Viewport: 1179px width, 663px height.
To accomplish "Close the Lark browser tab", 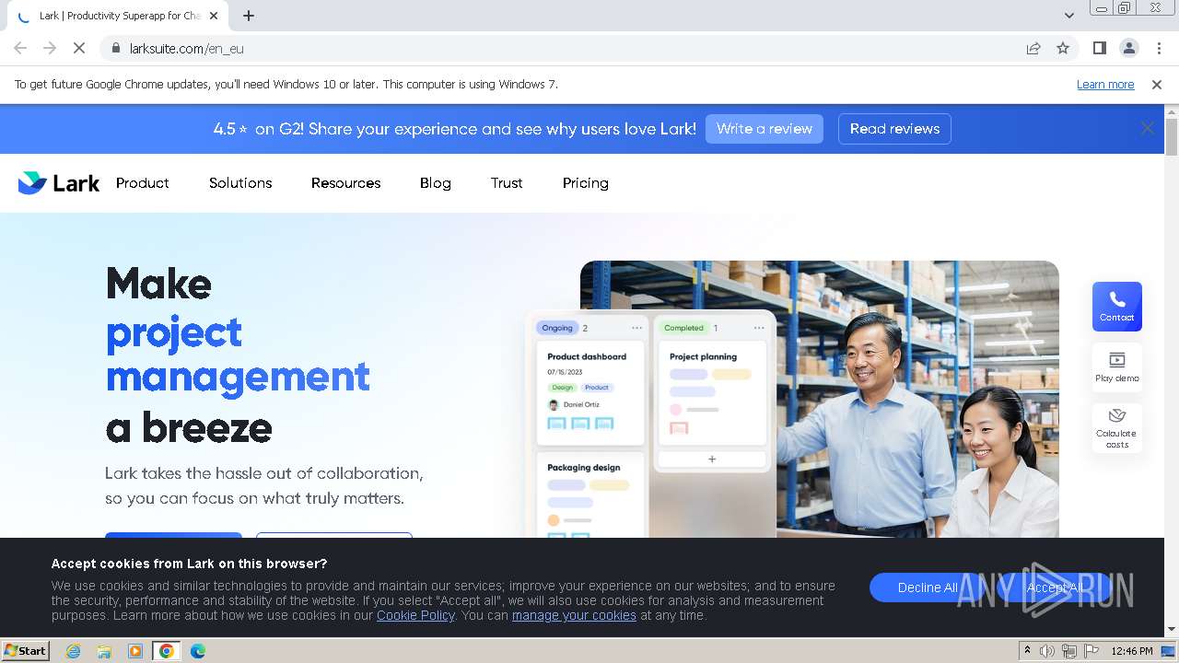I will click(x=214, y=16).
